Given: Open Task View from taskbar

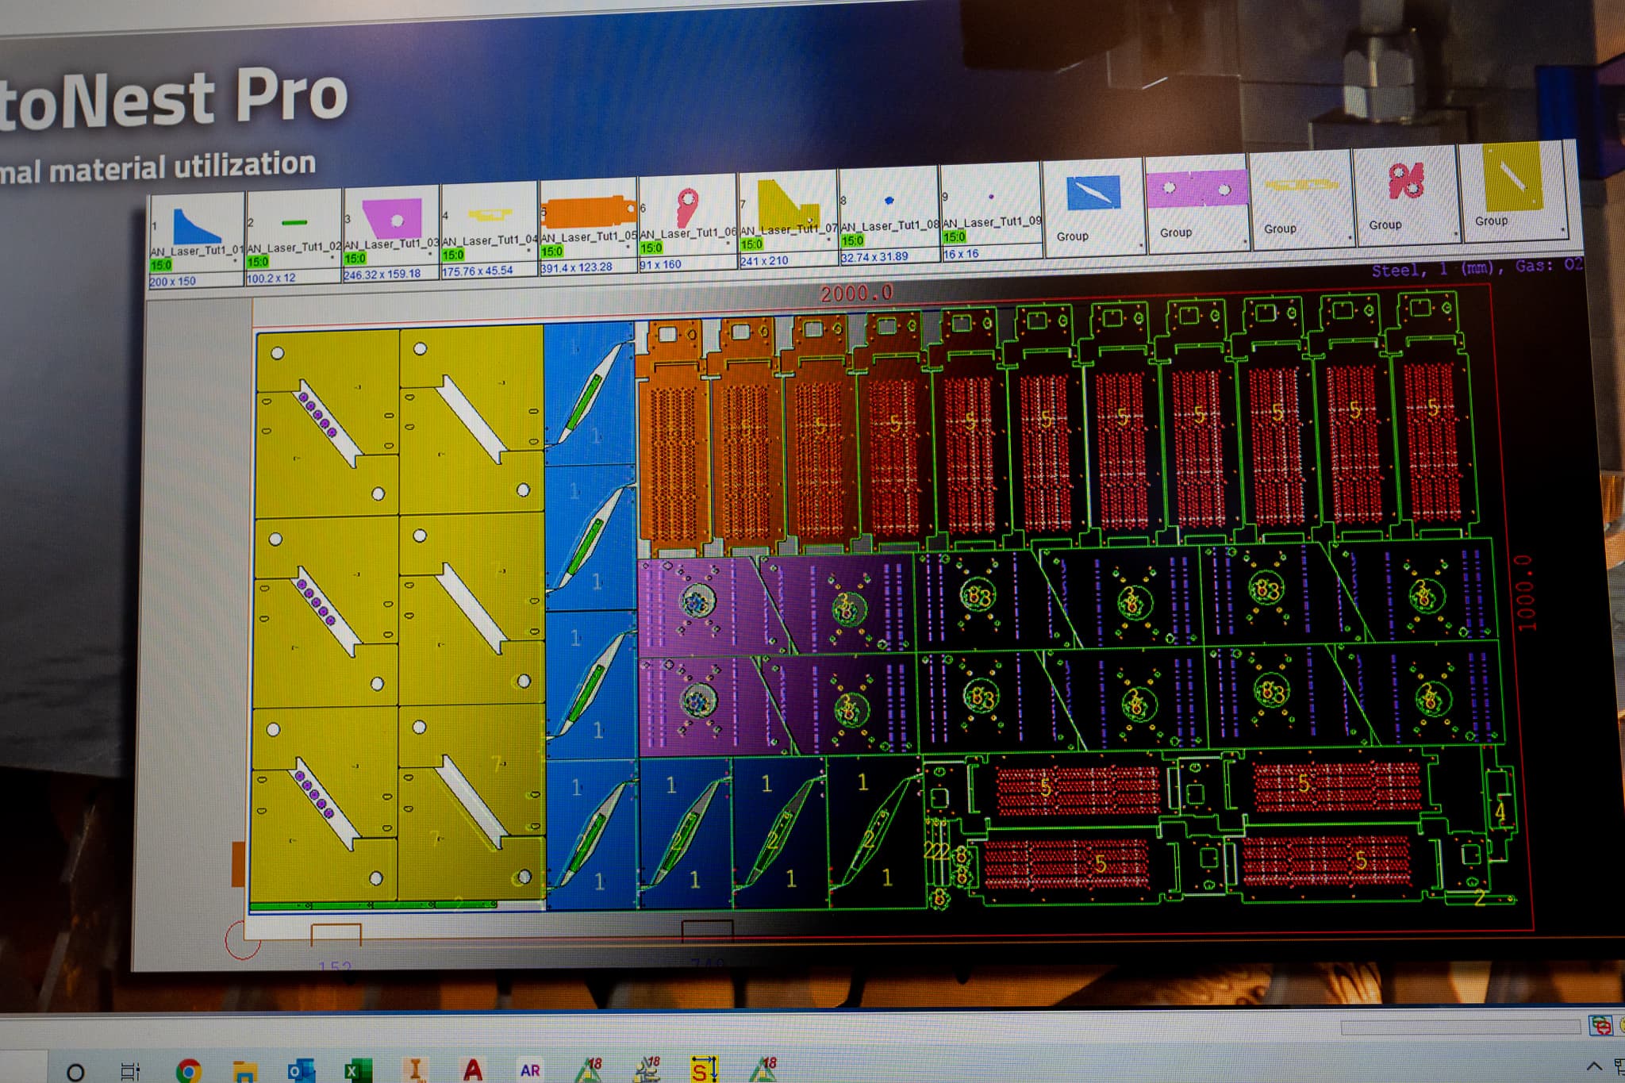Looking at the screenshot, I should (x=130, y=1071).
